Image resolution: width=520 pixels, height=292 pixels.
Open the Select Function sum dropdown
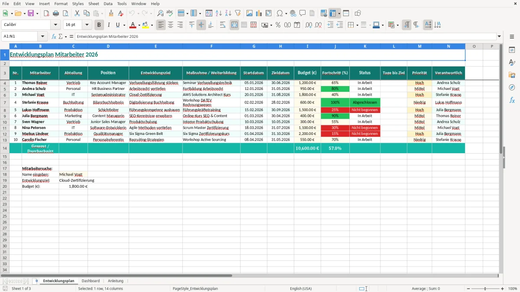[65, 37]
